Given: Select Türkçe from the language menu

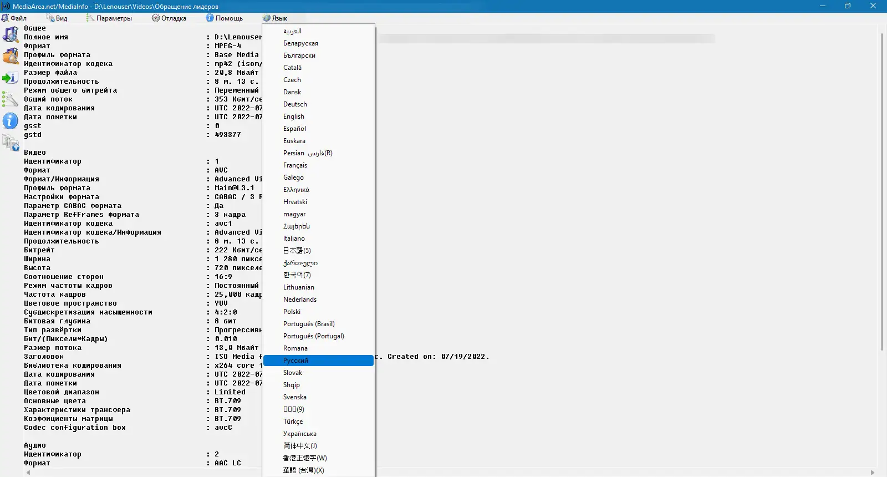Looking at the screenshot, I should pyautogui.click(x=319, y=422).
